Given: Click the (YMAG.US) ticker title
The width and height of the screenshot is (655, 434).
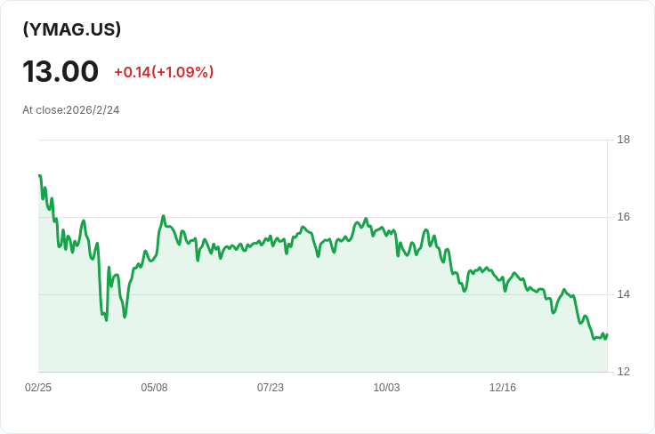Looking at the screenshot, I should pos(72,29).
